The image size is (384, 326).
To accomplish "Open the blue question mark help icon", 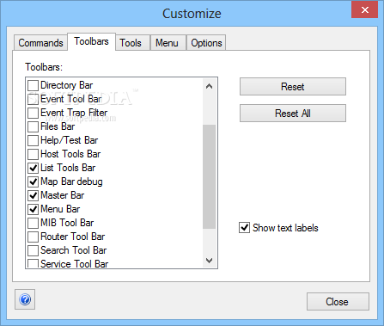I will point(25,299).
